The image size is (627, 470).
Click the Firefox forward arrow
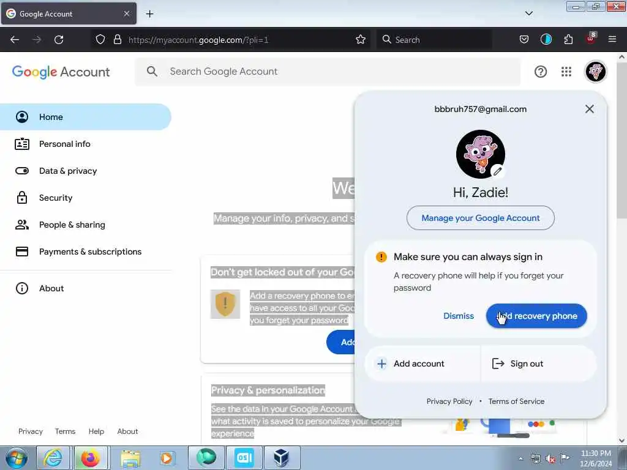(x=37, y=40)
